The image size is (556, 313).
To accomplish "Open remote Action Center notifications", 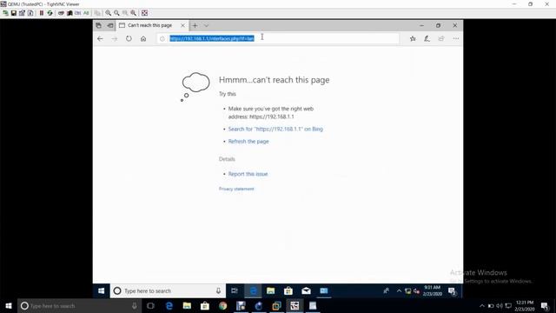I will pos(452,291).
